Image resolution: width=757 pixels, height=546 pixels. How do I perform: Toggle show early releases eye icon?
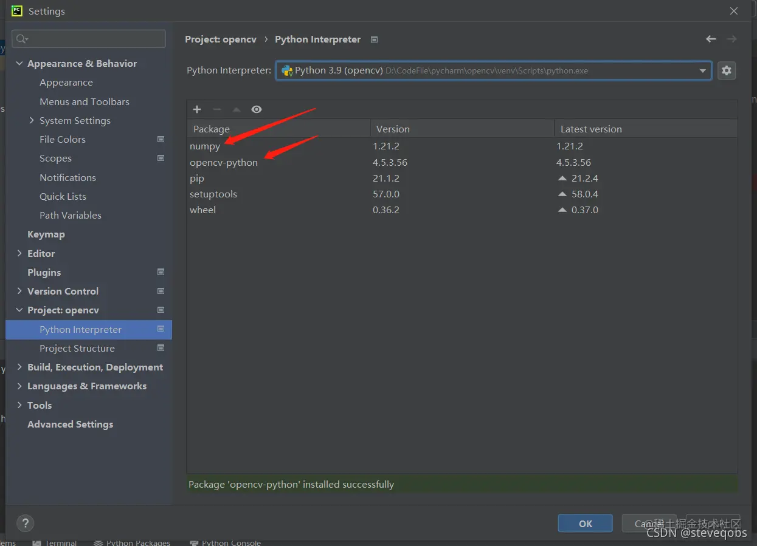(257, 109)
